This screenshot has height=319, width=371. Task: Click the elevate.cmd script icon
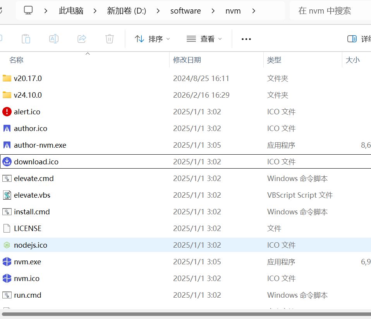pyautogui.click(x=7, y=178)
